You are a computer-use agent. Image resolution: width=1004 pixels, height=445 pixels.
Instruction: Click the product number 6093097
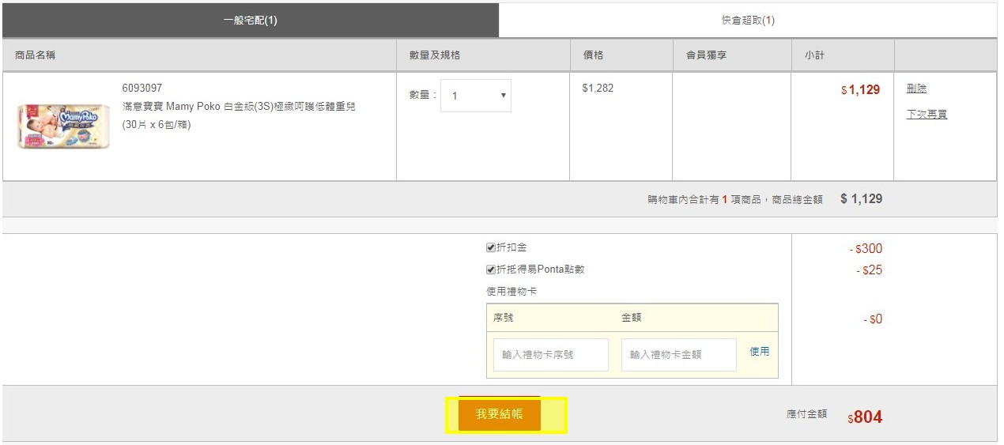(142, 88)
